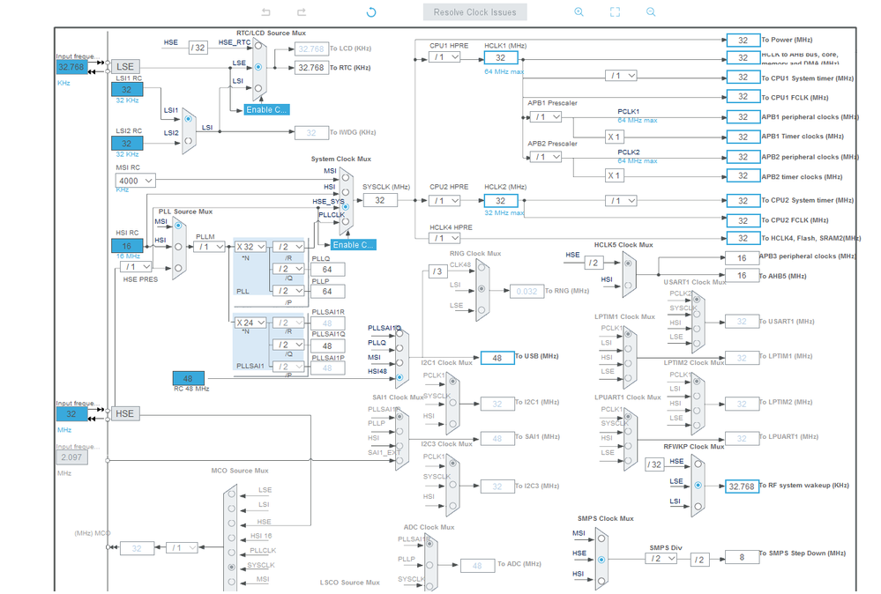Click LSI1 RC 32 value box

click(127, 90)
